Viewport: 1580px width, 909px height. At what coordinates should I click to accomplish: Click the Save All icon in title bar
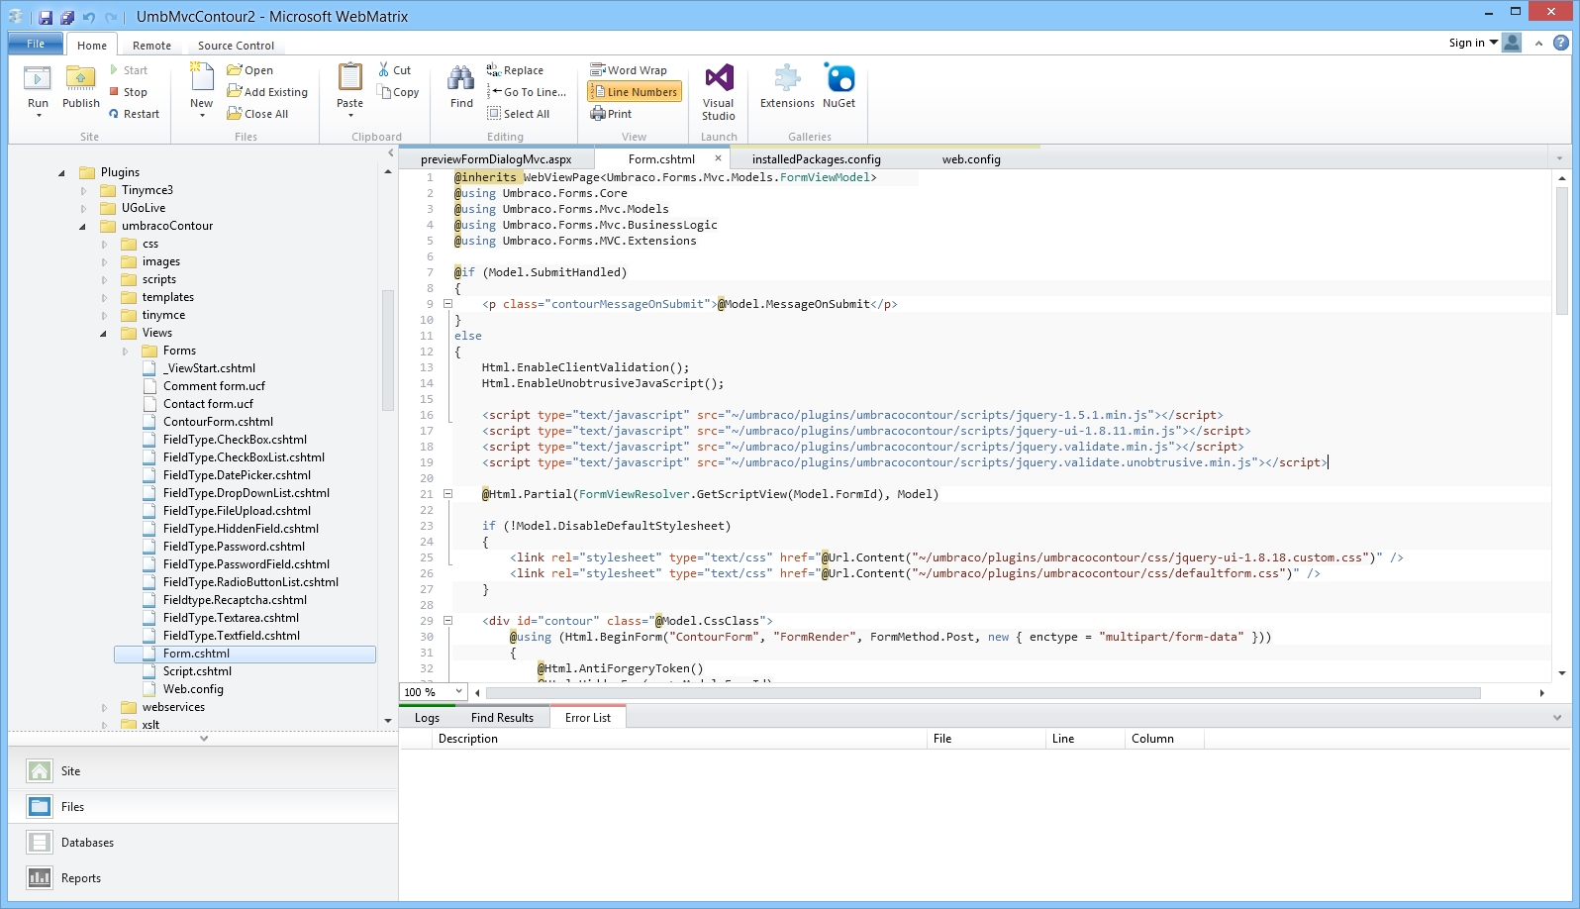[x=67, y=17]
